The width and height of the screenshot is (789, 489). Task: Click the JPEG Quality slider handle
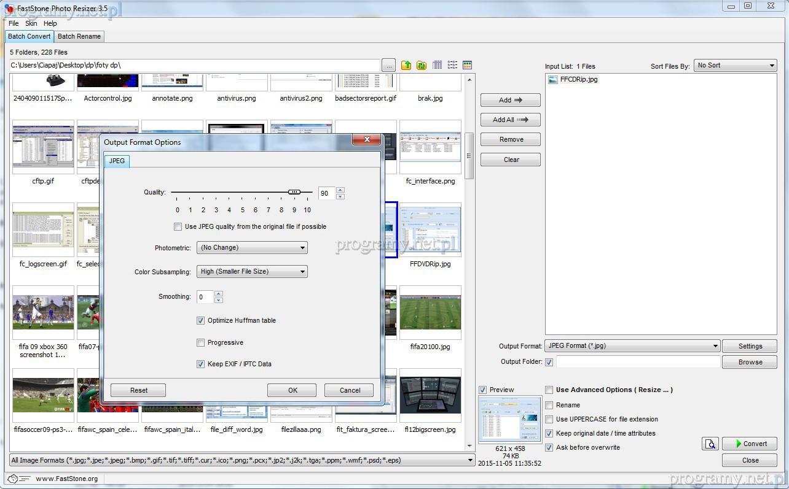(x=294, y=192)
